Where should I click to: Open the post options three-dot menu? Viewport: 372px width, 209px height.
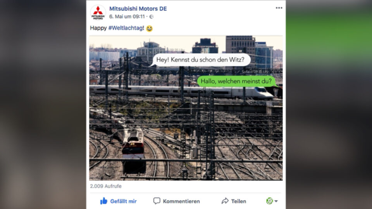(279, 8)
